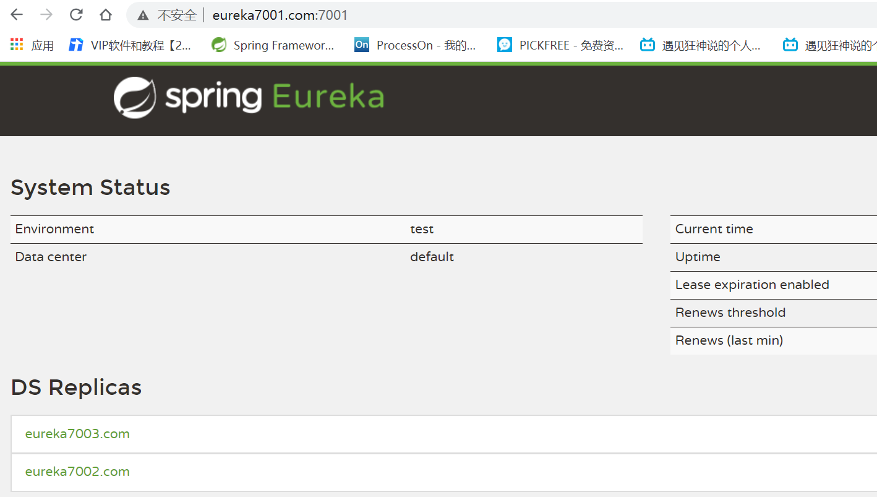Select the Data center label cell
877x497 pixels.
pyautogui.click(x=51, y=257)
